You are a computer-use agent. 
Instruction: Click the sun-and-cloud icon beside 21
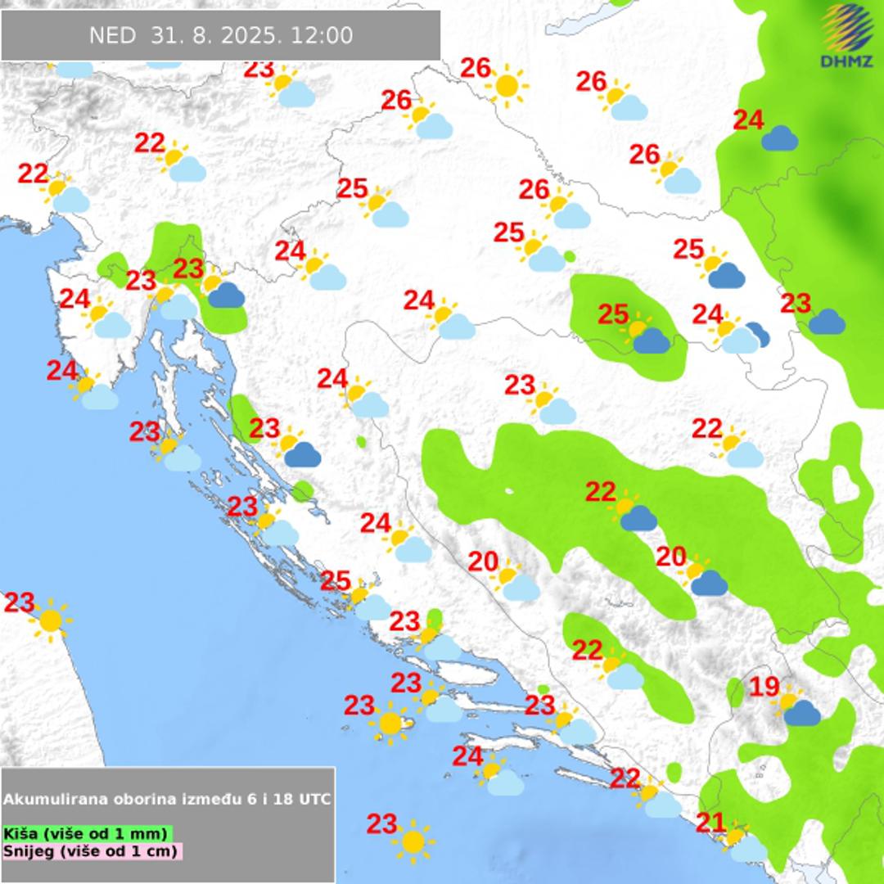coord(742,843)
